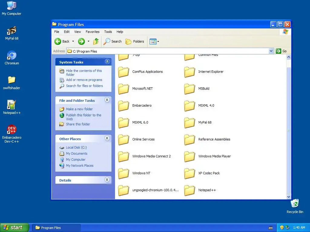Click Share this folder link
Viewport: 310px width, 232px height.
tap(78, 124)
